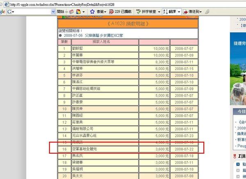Open dropdown arrow beside 翻譯
The image size is (246, 179).
179,12
